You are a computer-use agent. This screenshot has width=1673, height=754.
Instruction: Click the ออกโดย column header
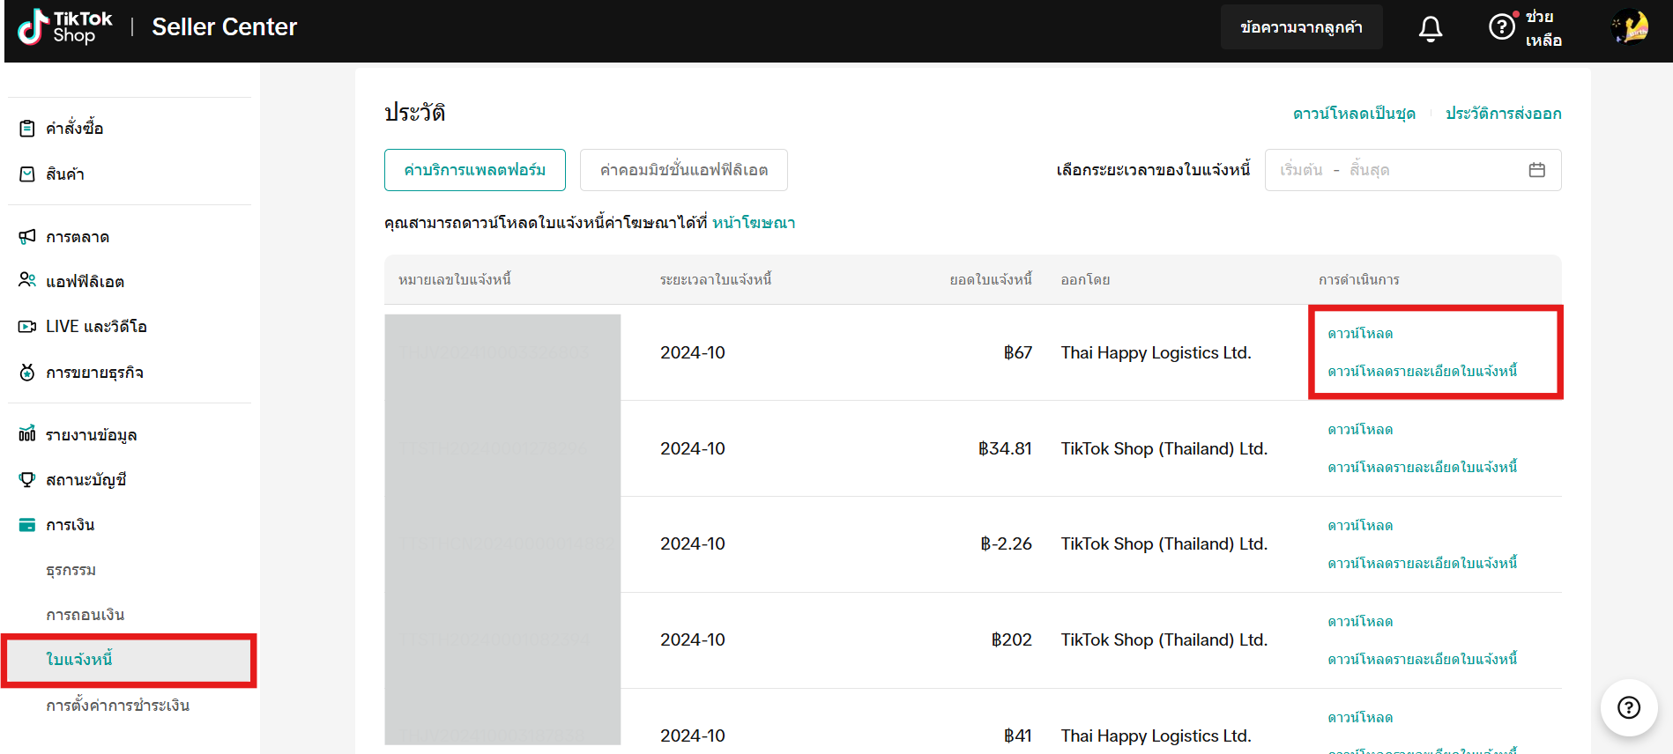tap(1085, 280)
